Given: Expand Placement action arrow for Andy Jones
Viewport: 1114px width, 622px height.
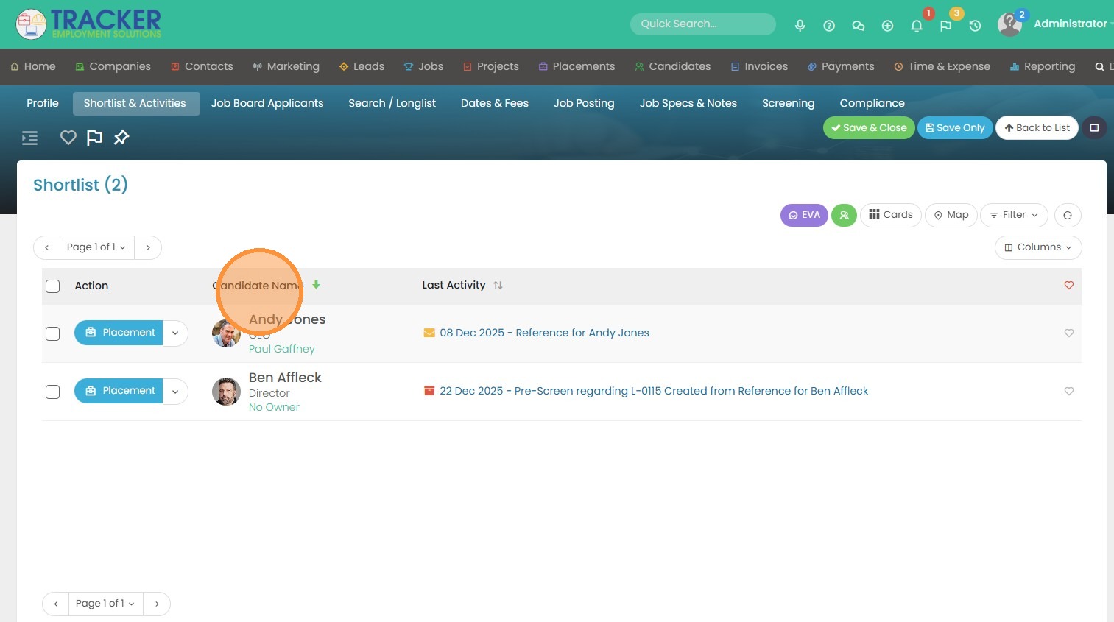Looking at the screenshot, I should [x=175, y=333].
